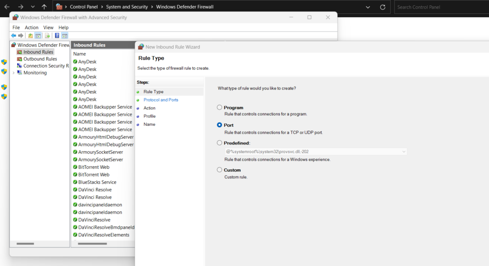Select the Port rule type radio button
Image resolution: width=489 pixels, height=266 pixels.
[x=220, y=124]
